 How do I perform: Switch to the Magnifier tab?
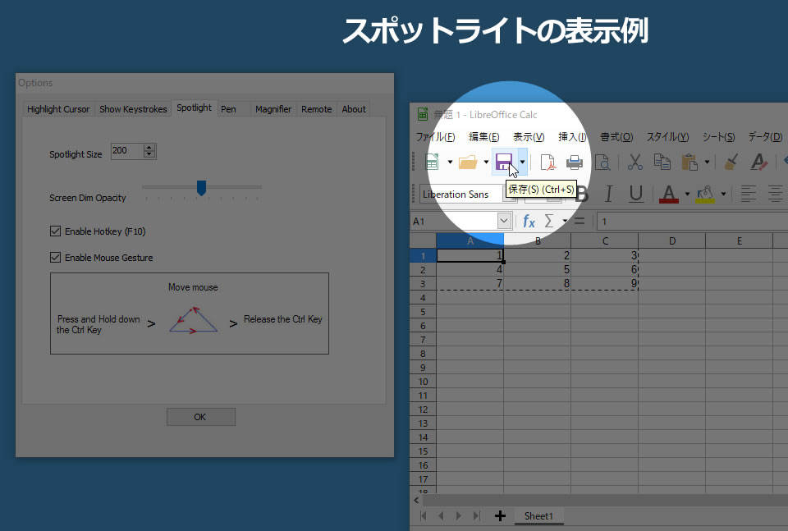click(273, 108)
